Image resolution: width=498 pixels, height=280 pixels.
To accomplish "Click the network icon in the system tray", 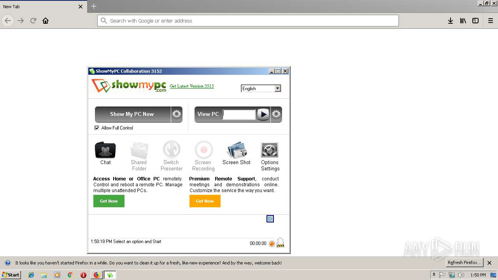I will (452, 275).
